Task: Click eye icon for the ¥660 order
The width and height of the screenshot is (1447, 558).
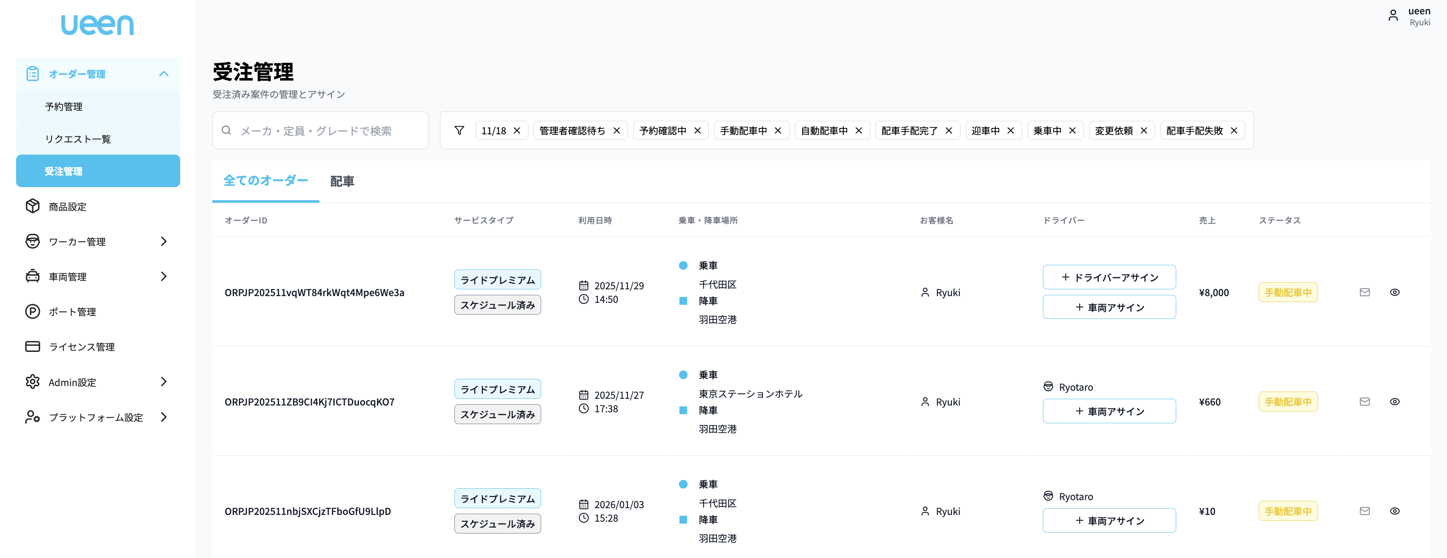Action: point(1394,402)
